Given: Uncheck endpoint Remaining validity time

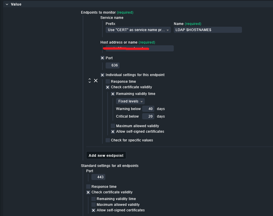Looking at the screenshot, I should [113, 94].
